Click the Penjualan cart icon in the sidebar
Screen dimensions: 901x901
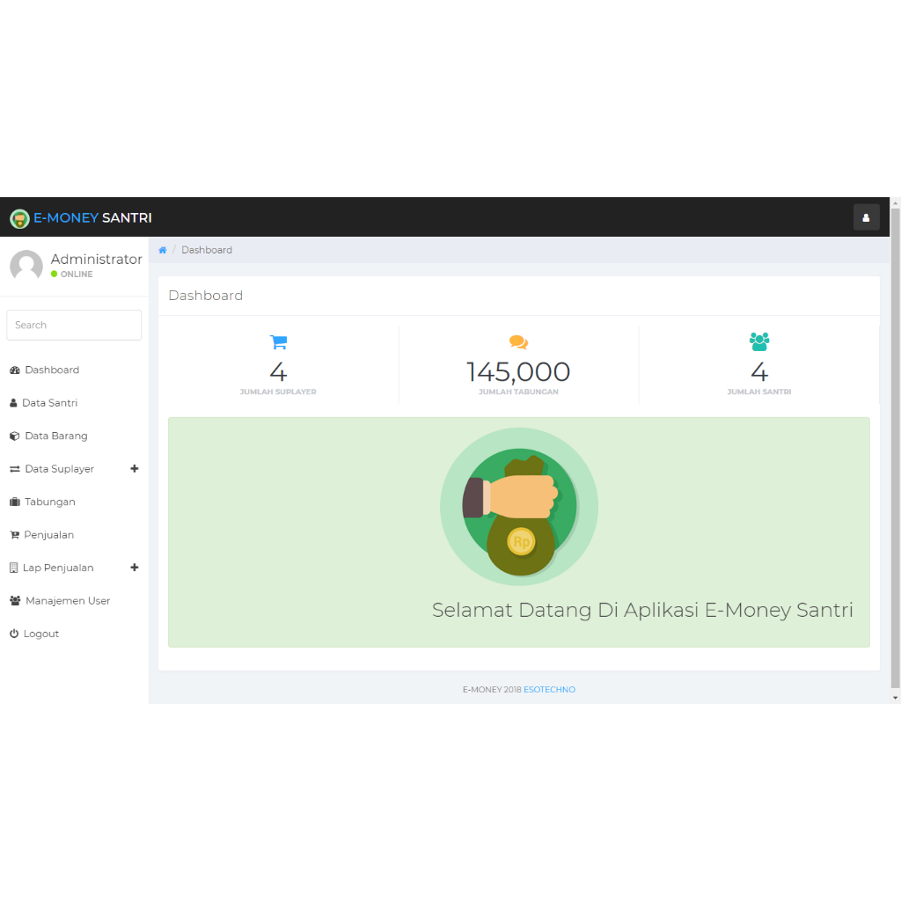(15, 535)
